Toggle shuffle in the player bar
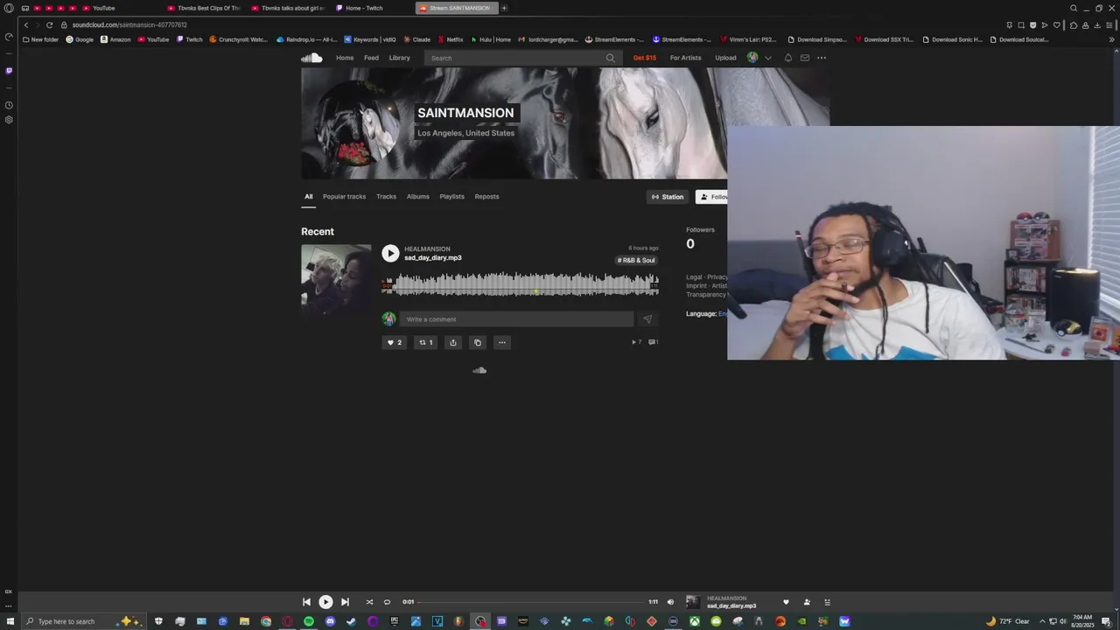 (x=369, y=602)
